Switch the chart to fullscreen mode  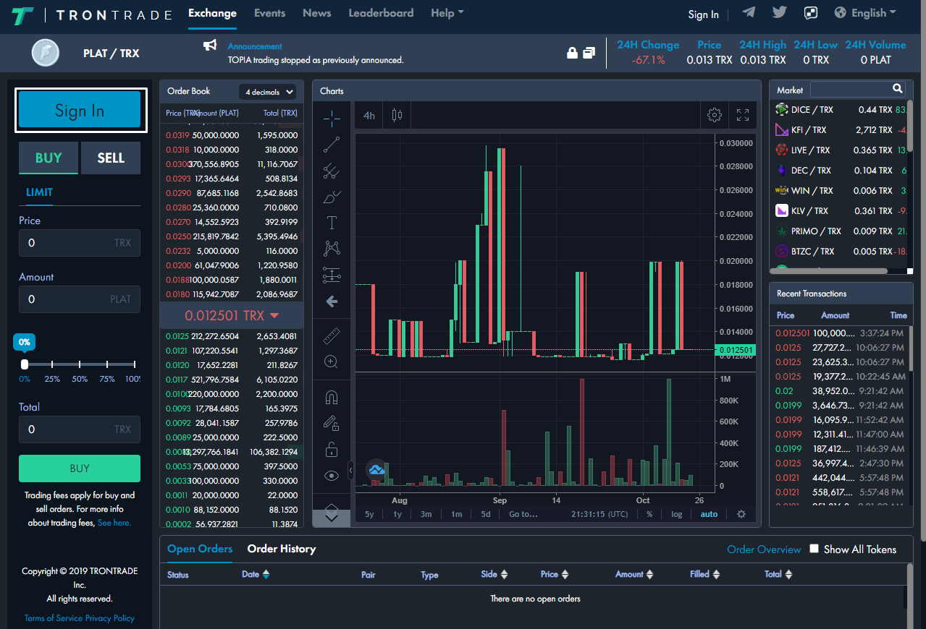(743, 115)
